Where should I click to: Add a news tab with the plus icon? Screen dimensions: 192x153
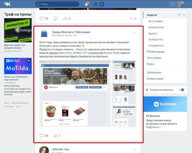(184, 15)
